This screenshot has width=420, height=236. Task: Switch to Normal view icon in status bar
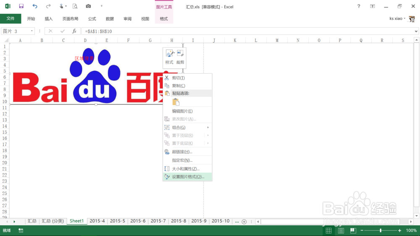coord(329,231)
